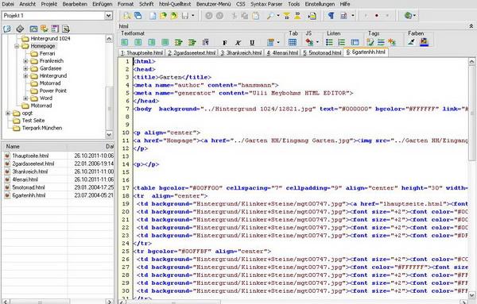477x304 pixels.
Task: Click the justify icon in Textformat
Action: (165, 42)
